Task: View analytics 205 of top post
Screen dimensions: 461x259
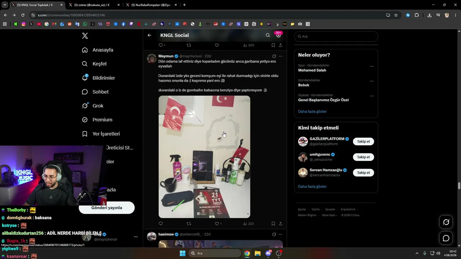Action: [249, 45]
